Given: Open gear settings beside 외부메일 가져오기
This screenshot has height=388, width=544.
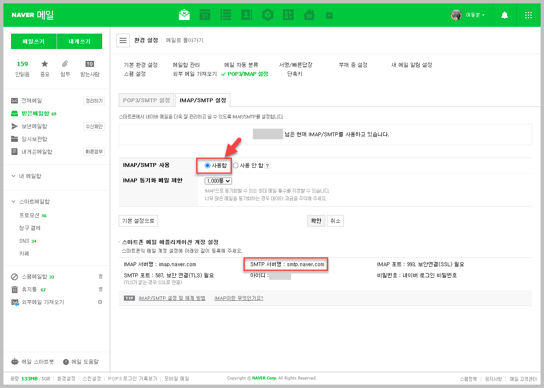Looking at the screenshot, I should coord(100,302).
